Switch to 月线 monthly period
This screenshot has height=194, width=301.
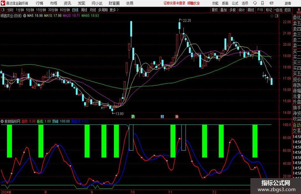[x=93, y=10]
